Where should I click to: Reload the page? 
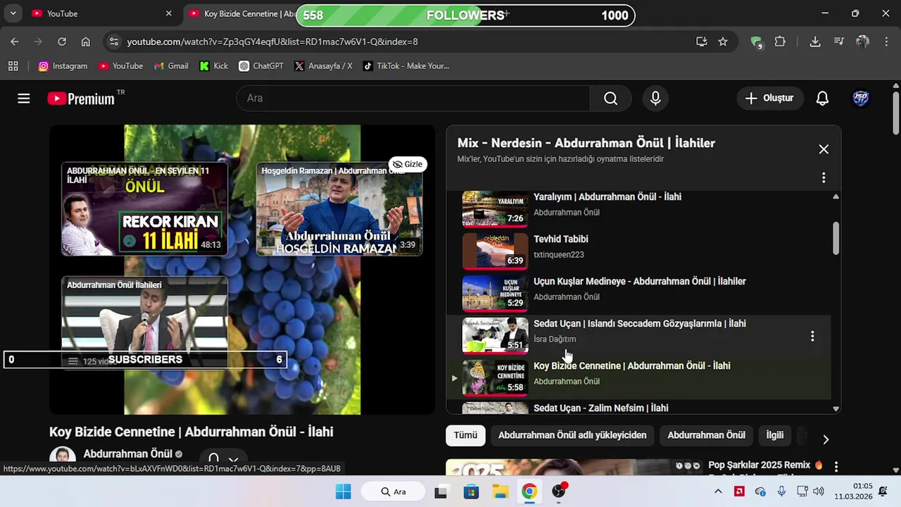click(x=62, y=42)
